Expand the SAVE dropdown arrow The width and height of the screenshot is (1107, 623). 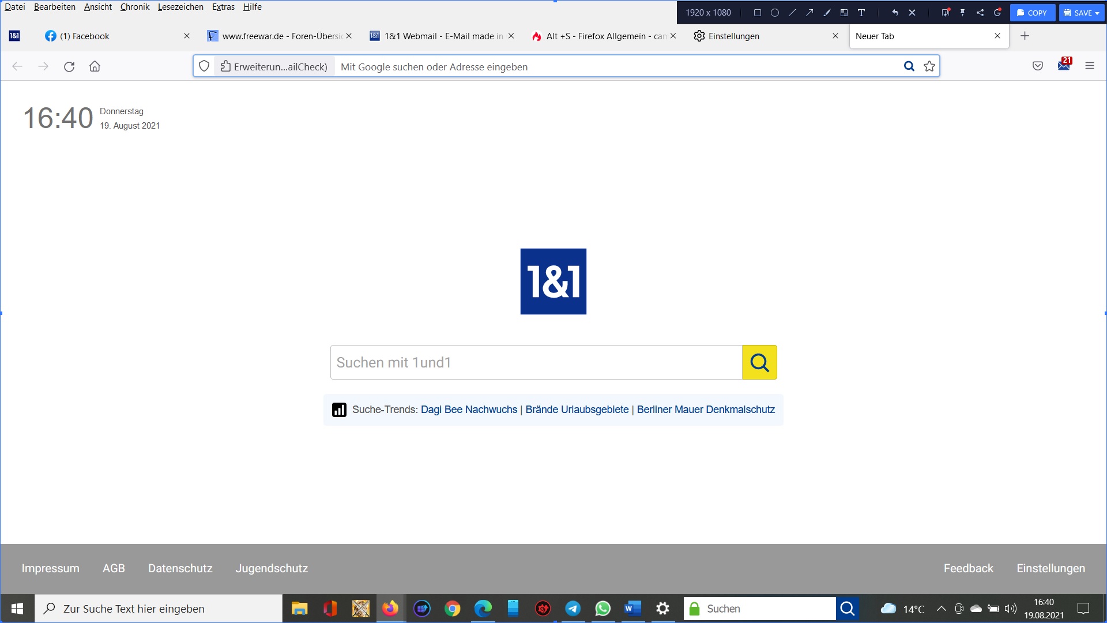pos(1097,13)
